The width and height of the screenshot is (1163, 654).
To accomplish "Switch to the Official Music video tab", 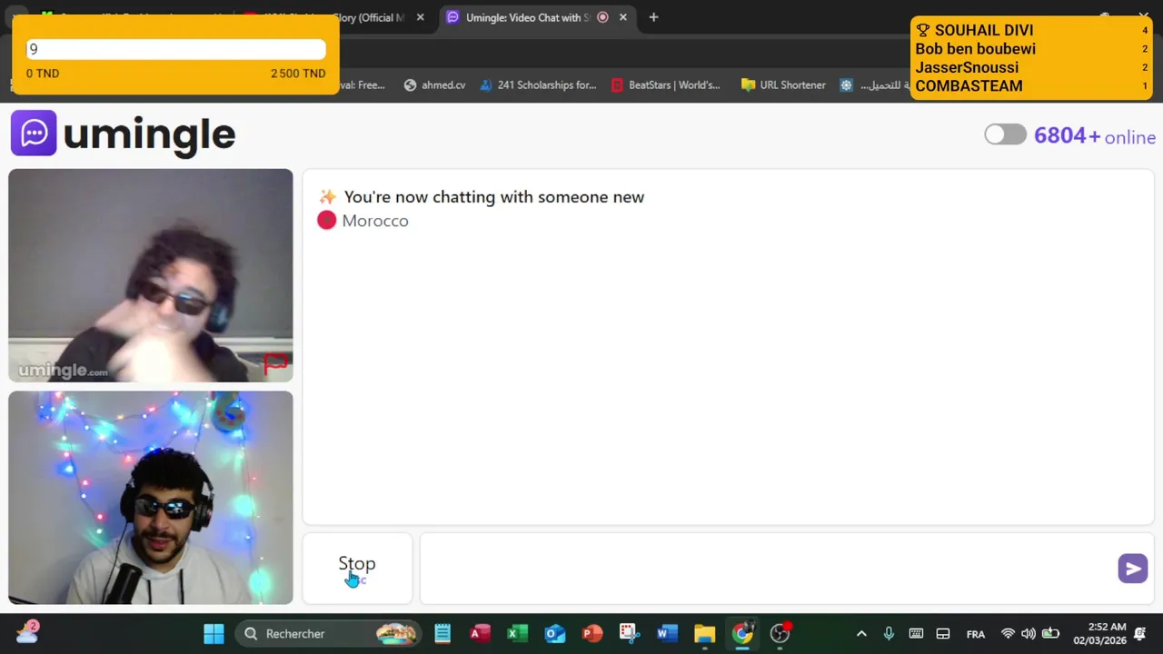I will [334, 17].
